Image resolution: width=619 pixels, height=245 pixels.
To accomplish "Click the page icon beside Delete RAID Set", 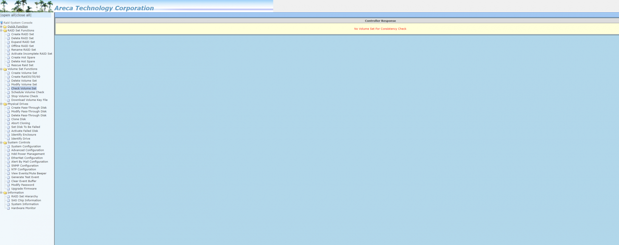I will (x=9, y=38).
